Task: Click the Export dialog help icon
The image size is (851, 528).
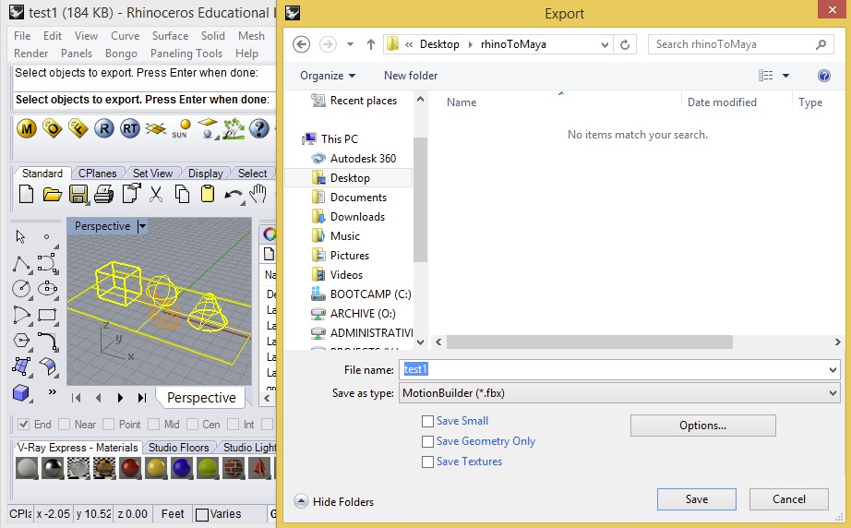Action: point(824,76)
